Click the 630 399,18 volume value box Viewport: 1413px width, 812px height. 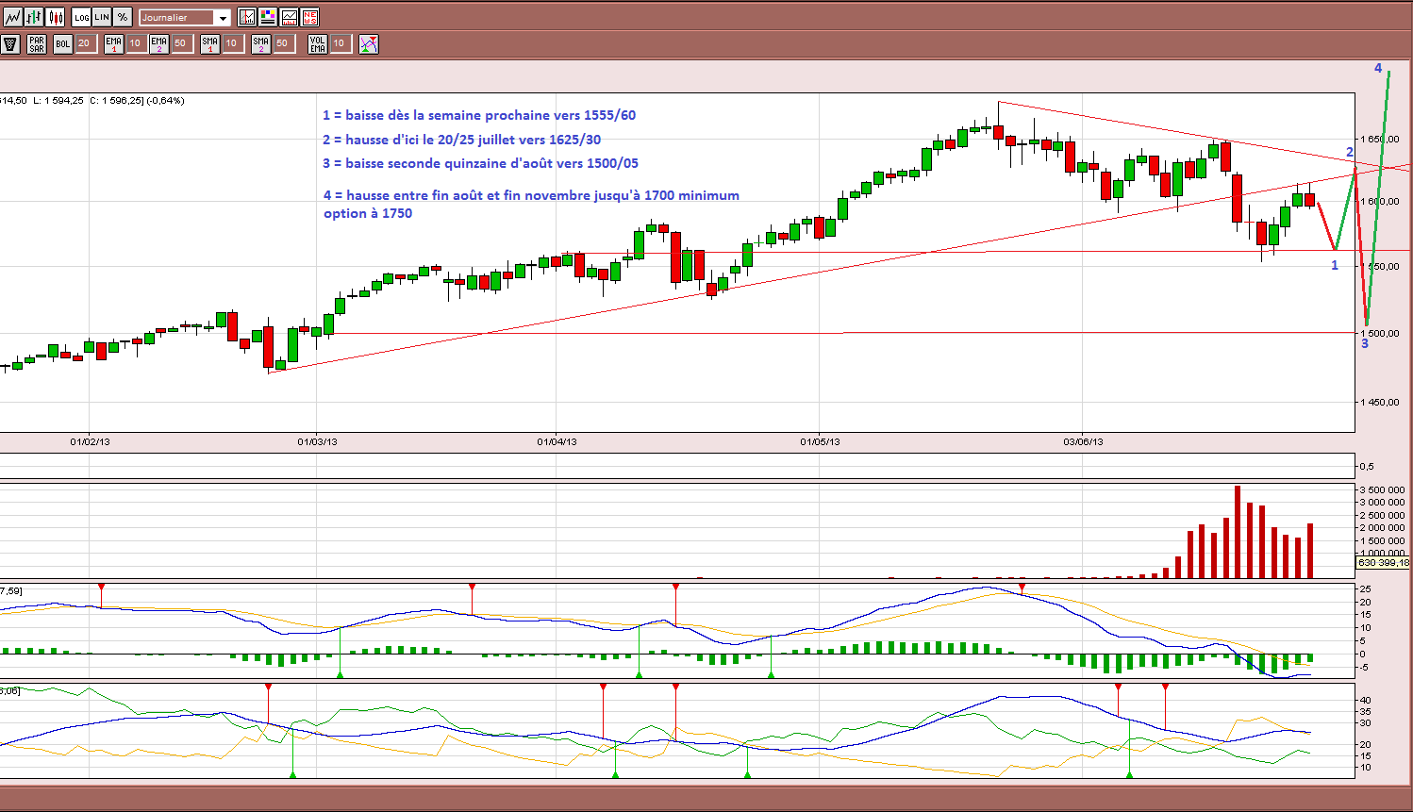(x=1384, y=562)
